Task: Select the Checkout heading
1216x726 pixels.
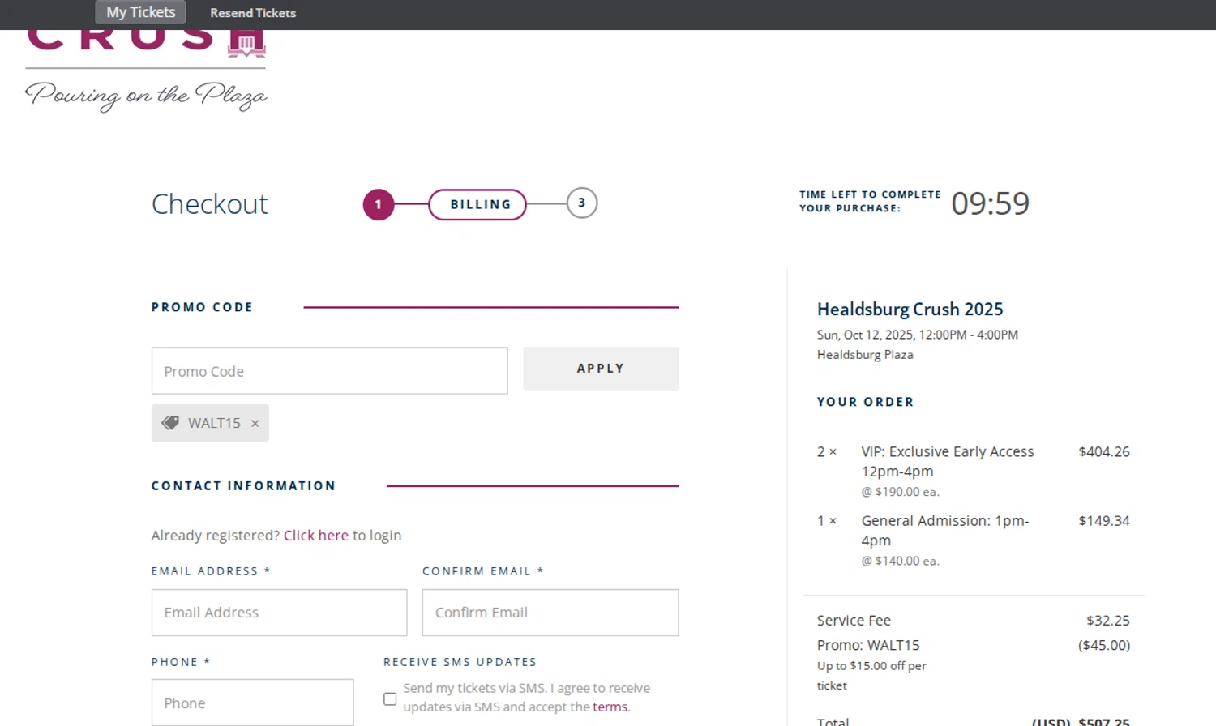Action: [x=210, y=204]
